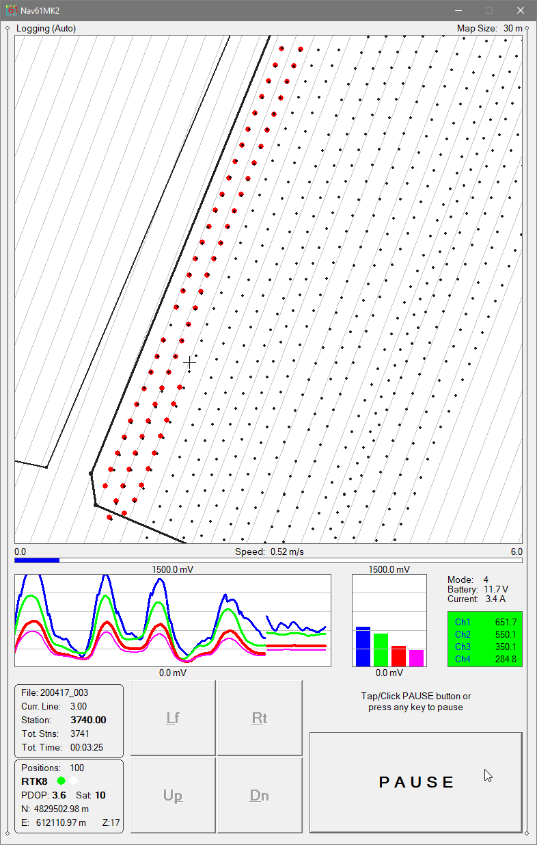
Task: Click the white RTK status indicator dot
Action: 73,781
